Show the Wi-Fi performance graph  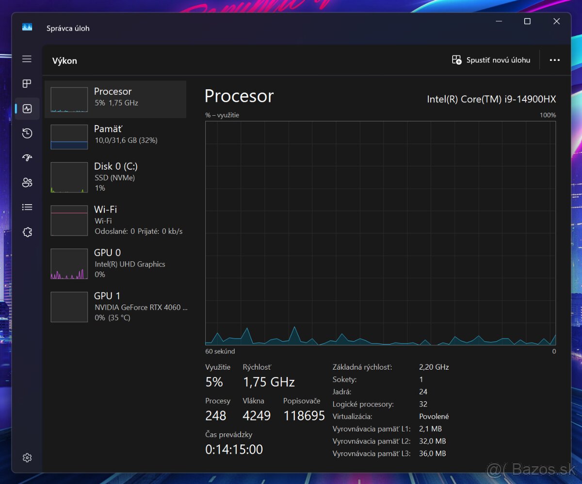tap(115, 220)
